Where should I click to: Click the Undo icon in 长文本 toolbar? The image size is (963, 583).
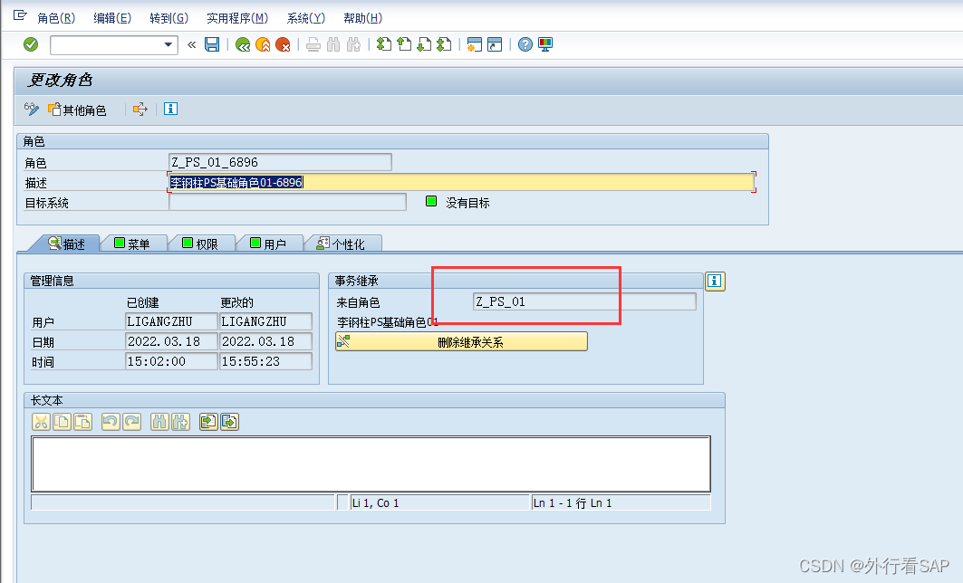[x=111, y=422]
